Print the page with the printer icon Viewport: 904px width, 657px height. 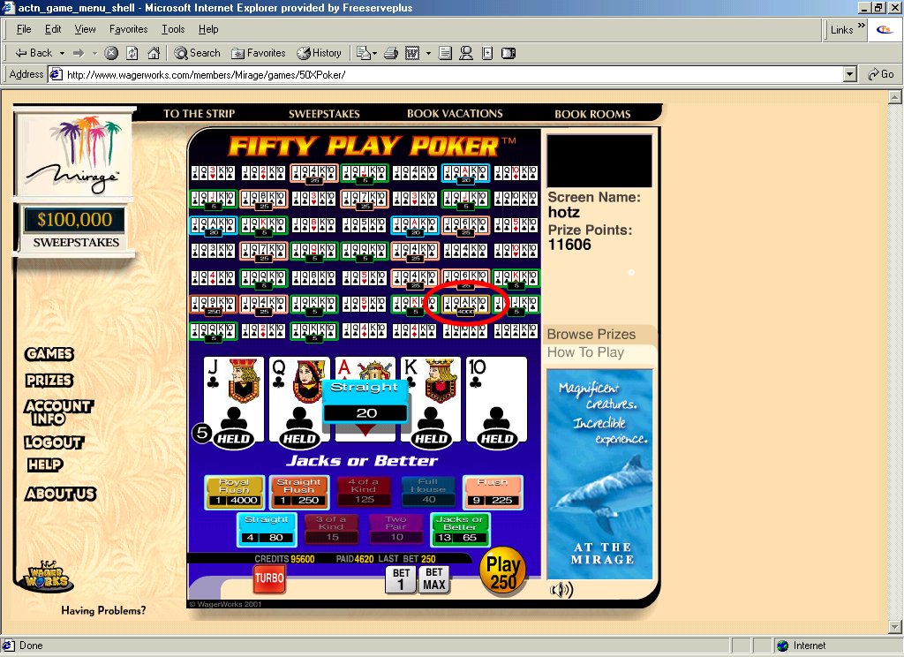(391, 53)
